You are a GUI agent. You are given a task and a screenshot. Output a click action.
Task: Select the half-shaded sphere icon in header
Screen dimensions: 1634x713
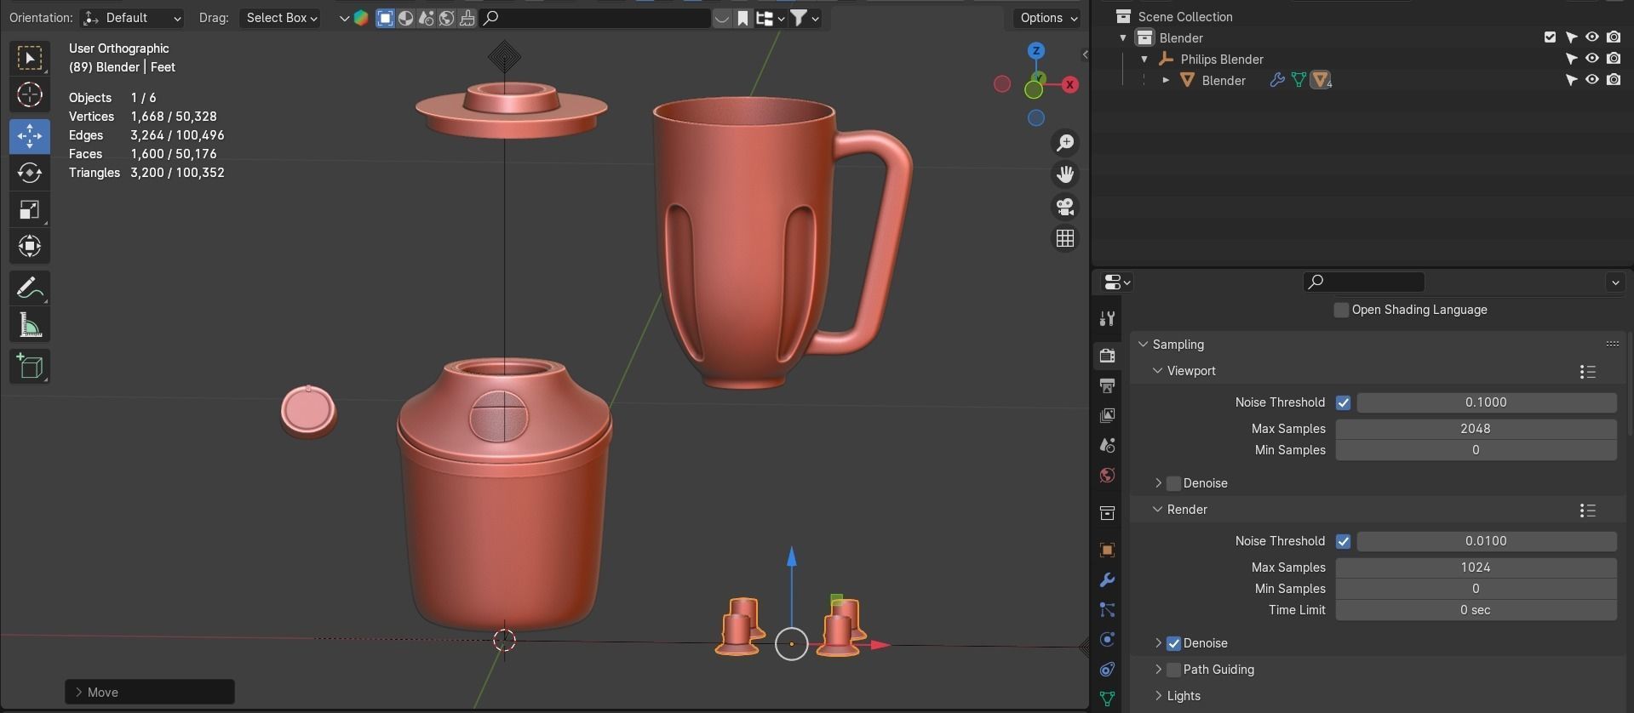point(406,18)
